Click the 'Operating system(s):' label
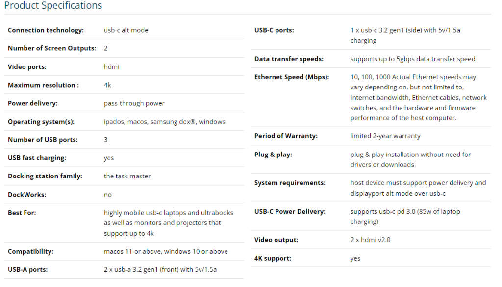The height and width of the screenshot is (287, 502). [x=41, y=122]
